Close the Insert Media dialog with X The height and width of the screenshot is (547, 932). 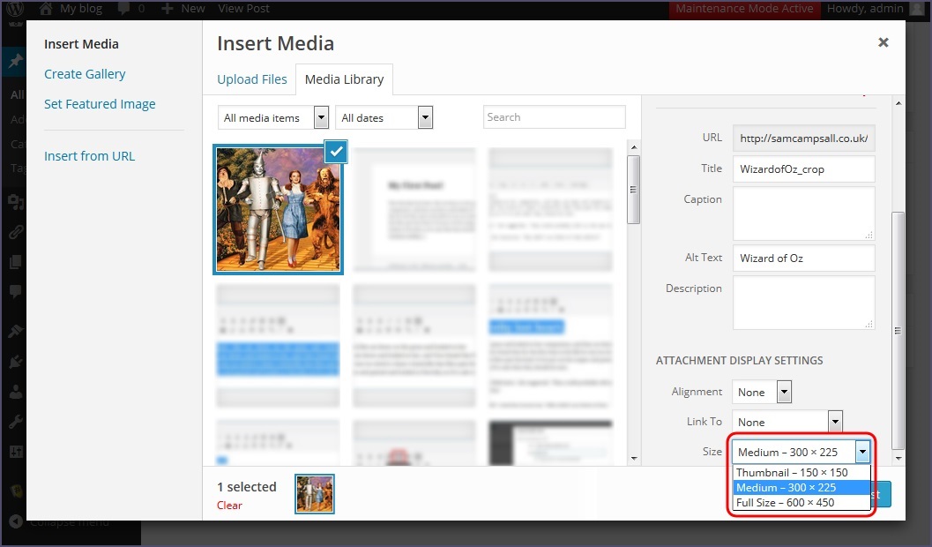coord(883,42)
